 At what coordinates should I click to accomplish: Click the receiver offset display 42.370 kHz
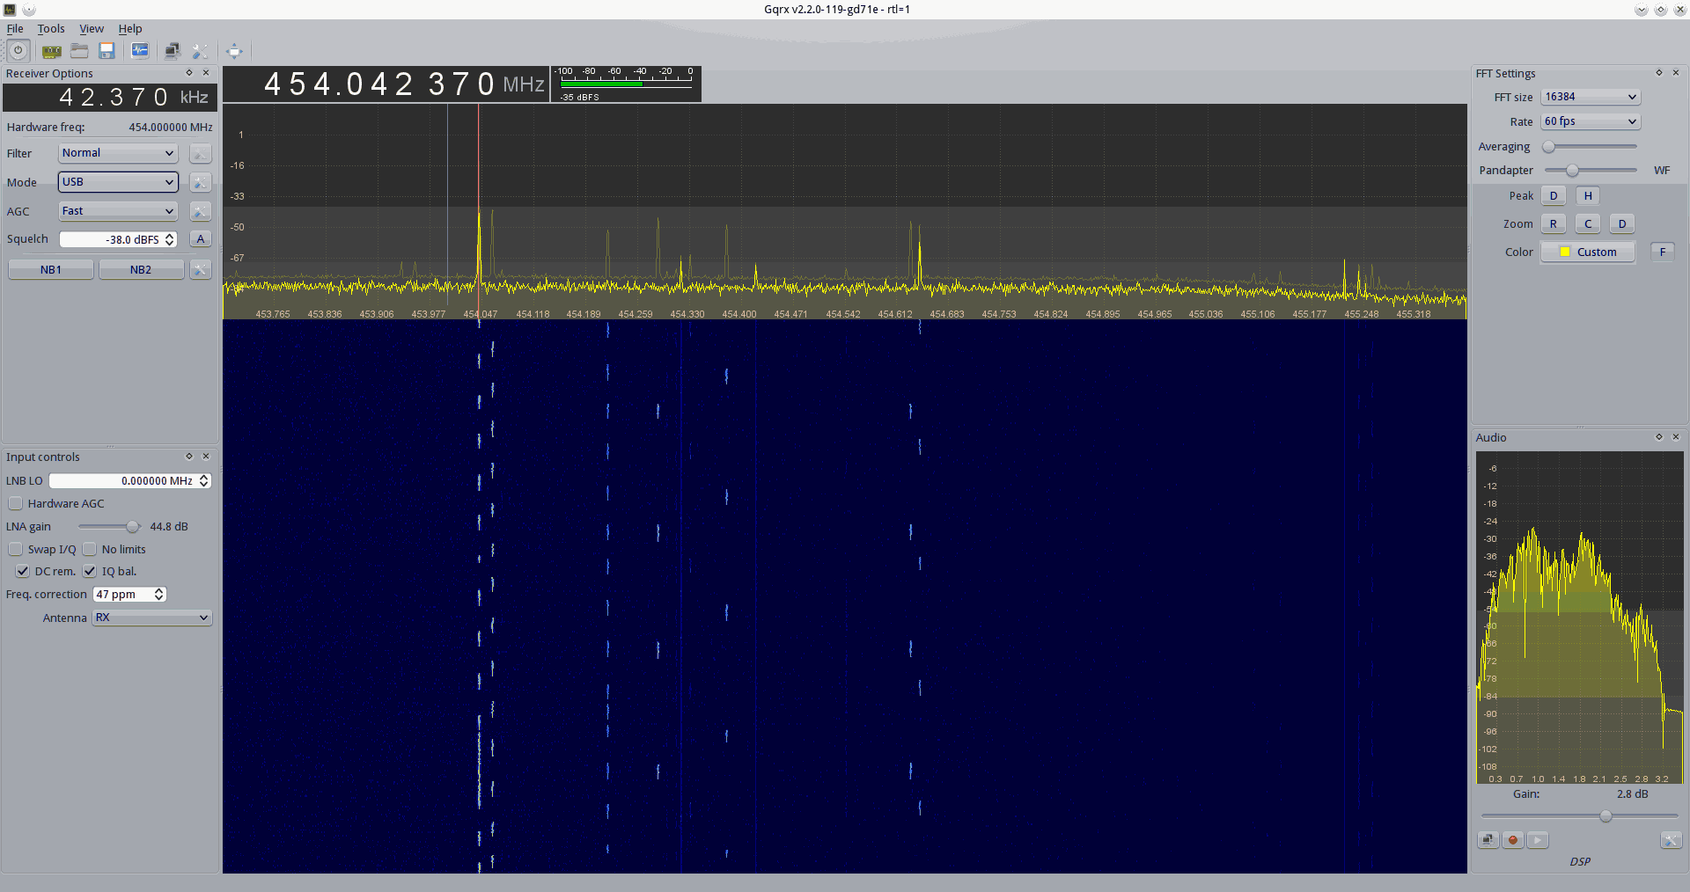click(x=110, y=97)
